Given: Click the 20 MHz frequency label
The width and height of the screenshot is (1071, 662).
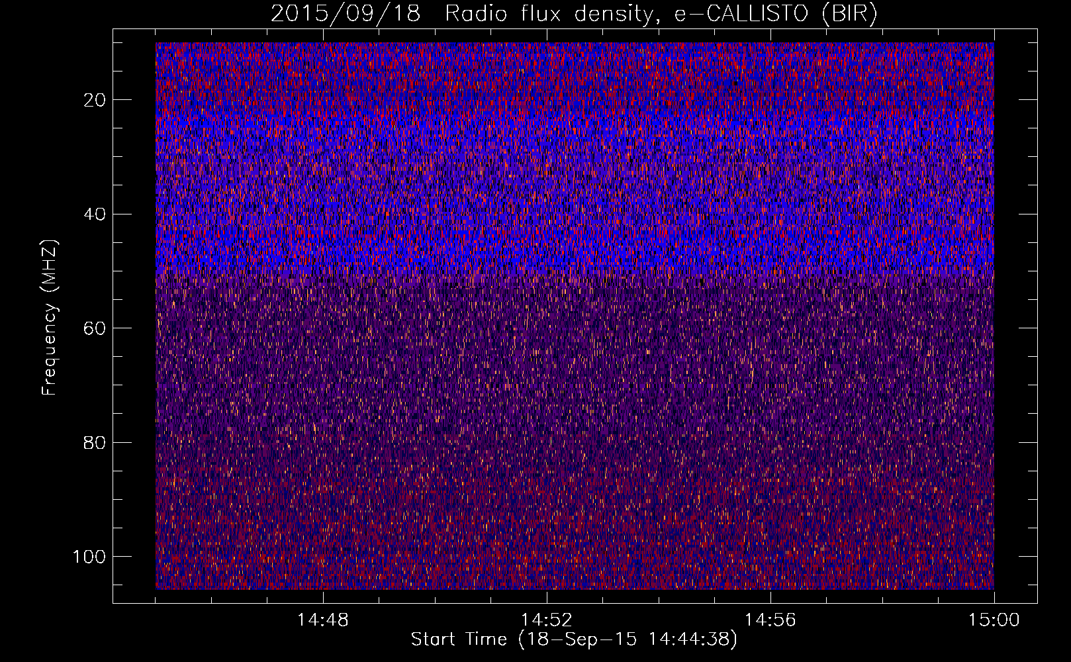Looking at the screenshot, I should 95,100.
